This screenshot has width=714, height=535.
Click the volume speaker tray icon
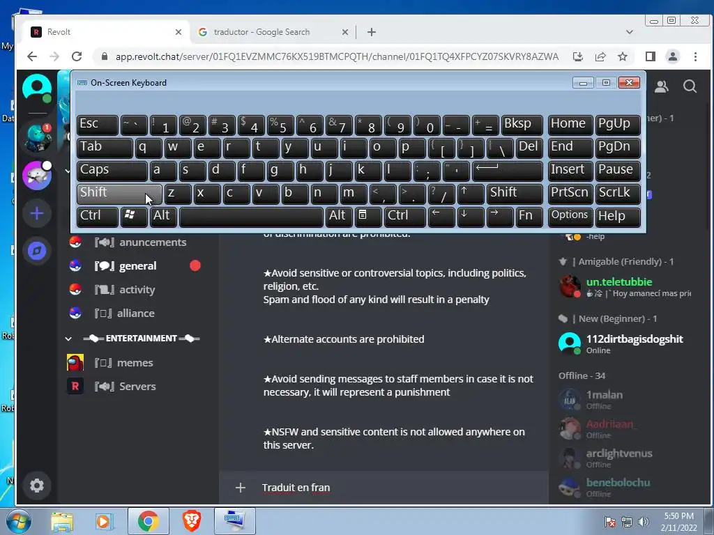point(644,521)
